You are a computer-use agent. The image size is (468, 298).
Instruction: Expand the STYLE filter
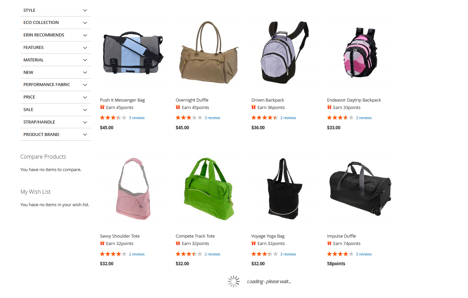(55, 10)
